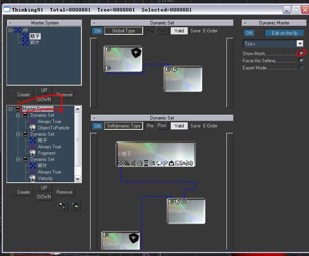Toggle the Force this Setting checkbox
This screenshot has height=256, width=309.
pyautogui.click(x=301, y=60)
